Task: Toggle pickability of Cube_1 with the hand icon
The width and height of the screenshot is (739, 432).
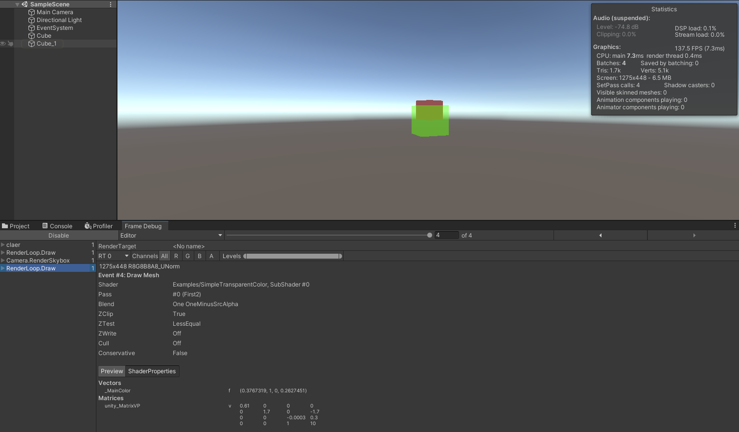Action: coord(10,44)
